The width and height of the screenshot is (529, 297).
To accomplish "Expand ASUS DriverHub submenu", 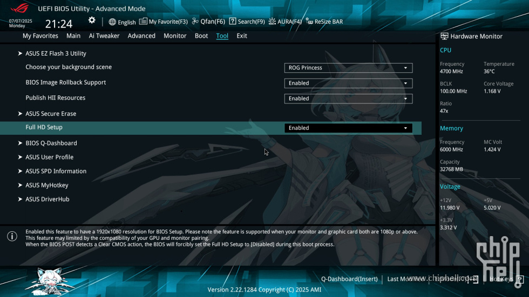I will 48,199.
